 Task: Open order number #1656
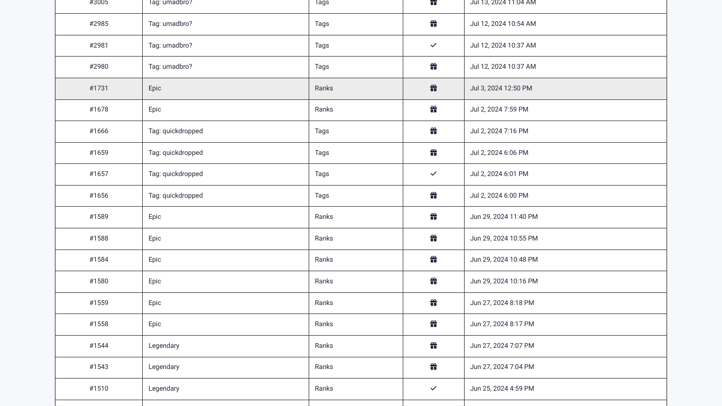click(99, 196)
